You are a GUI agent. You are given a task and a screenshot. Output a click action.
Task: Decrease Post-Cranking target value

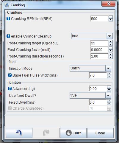(x=111, y=44)
